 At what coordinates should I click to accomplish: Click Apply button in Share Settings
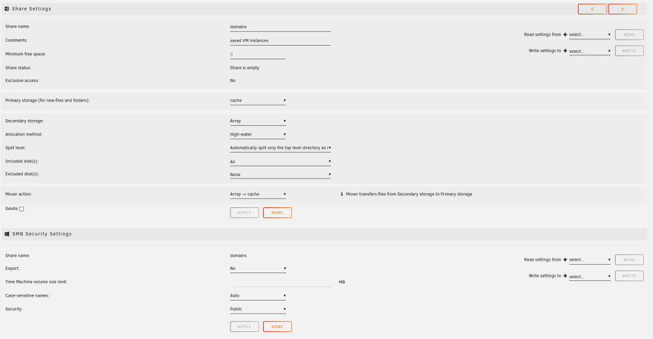[244, 213]
